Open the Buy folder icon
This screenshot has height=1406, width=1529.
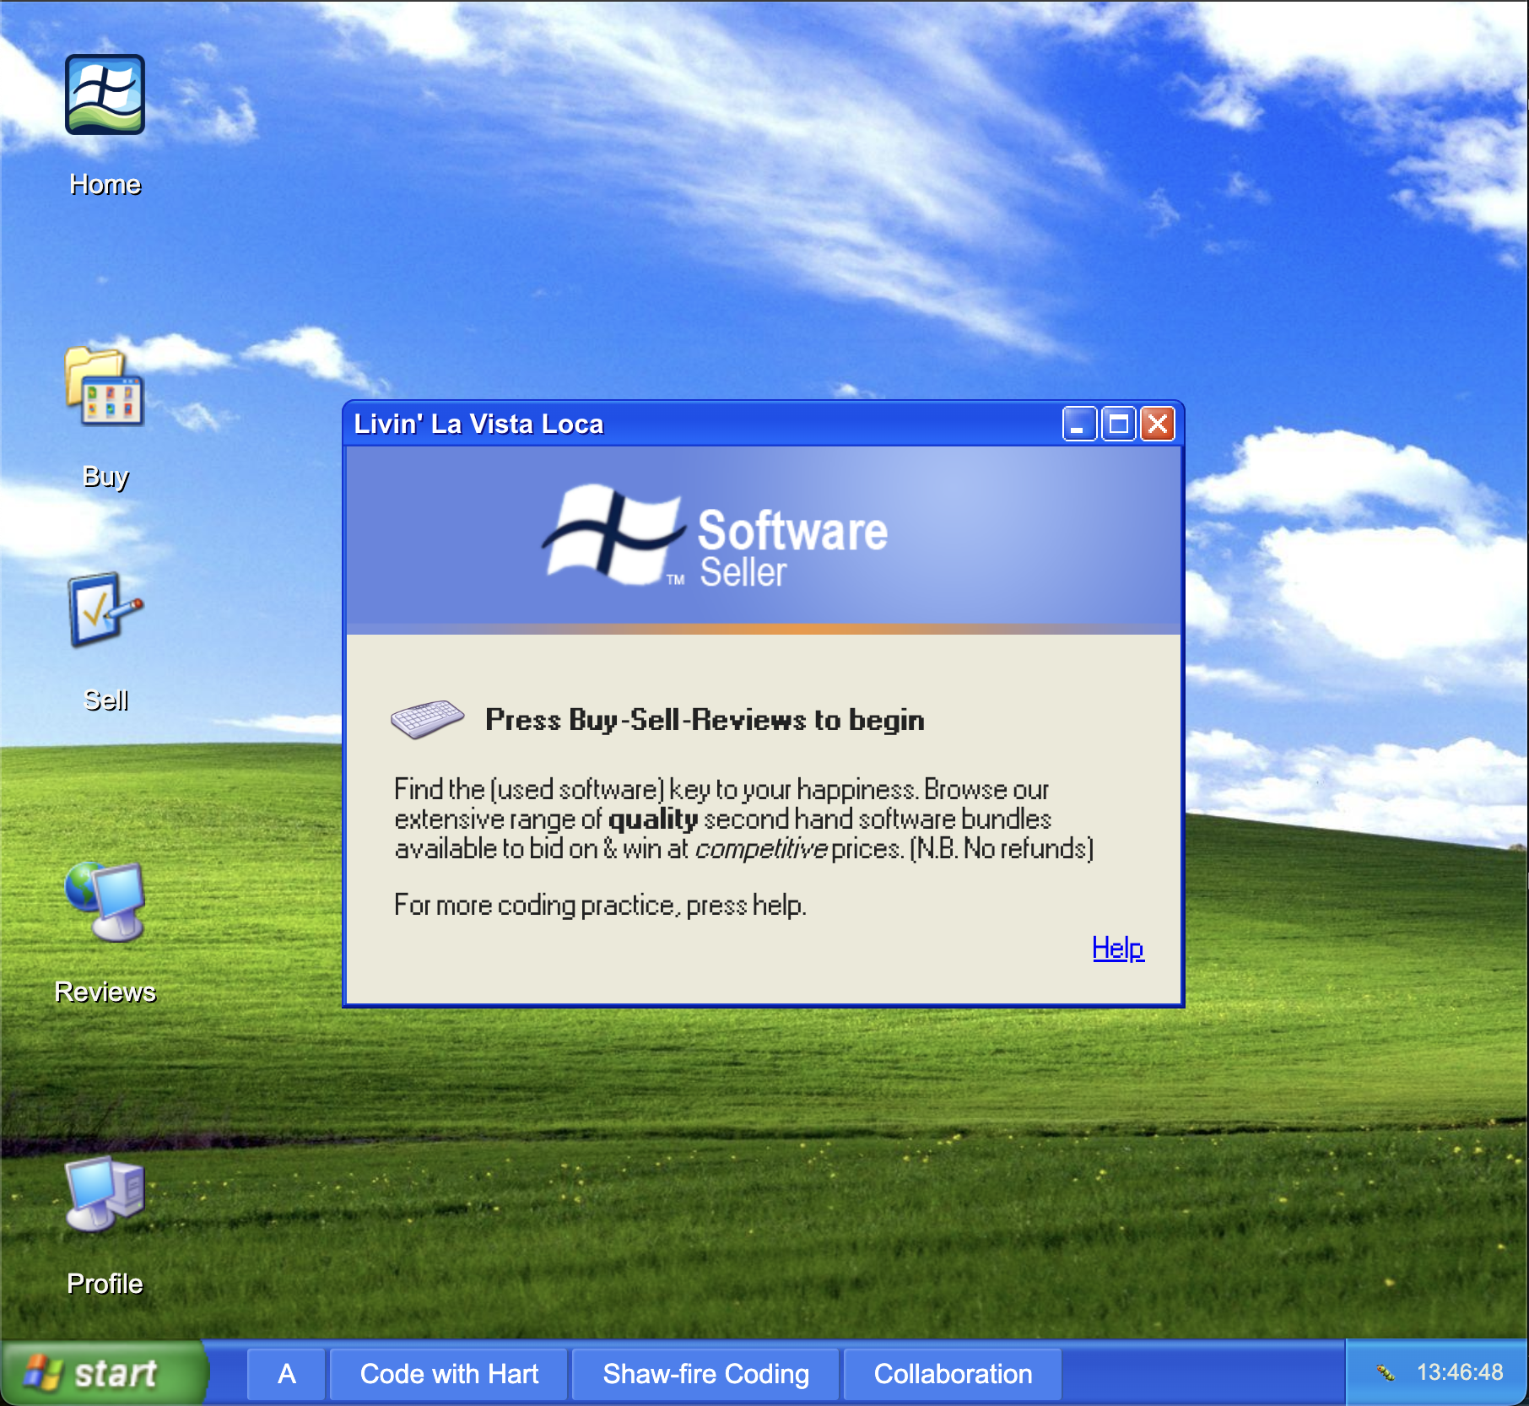tap(105, 388)
